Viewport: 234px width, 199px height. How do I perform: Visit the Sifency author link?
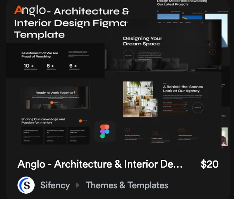tap(55, 185)
